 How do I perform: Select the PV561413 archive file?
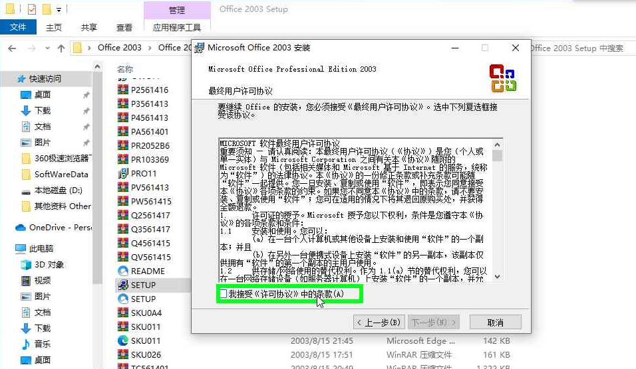tap(150, 187)
